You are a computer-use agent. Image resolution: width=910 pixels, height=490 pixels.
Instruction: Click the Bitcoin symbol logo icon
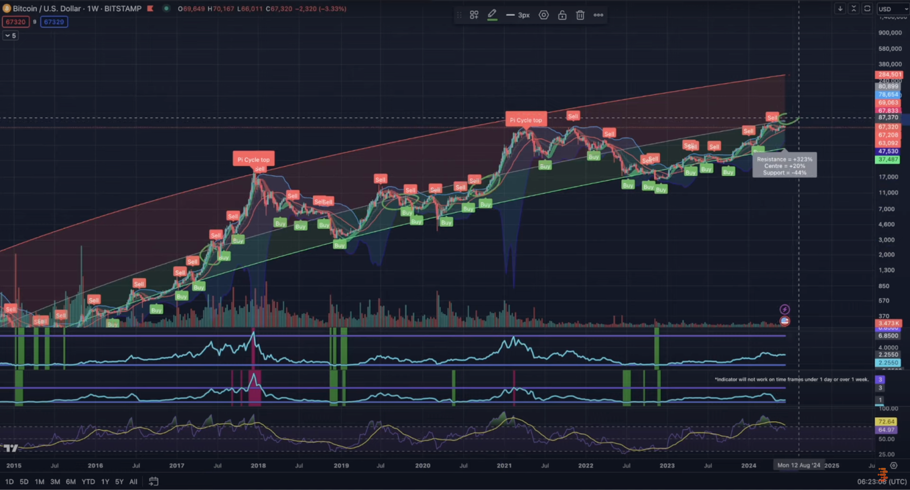pyautogui.click(x=7, y=9)
